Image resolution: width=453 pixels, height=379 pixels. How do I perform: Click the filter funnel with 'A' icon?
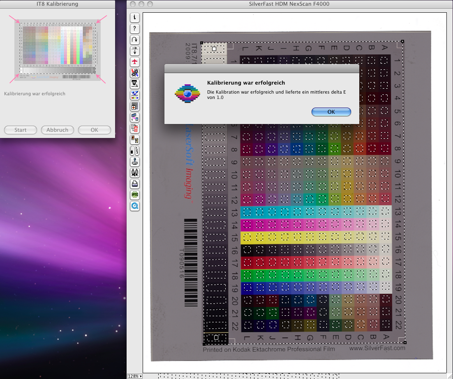[x=135, y=84]
